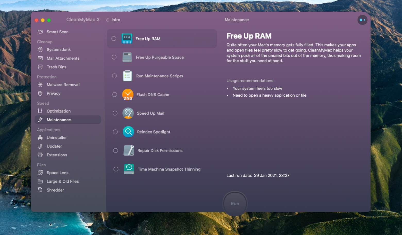
Task: Select the Repair Disk Permissions radio button
Action: coord(115,150)
